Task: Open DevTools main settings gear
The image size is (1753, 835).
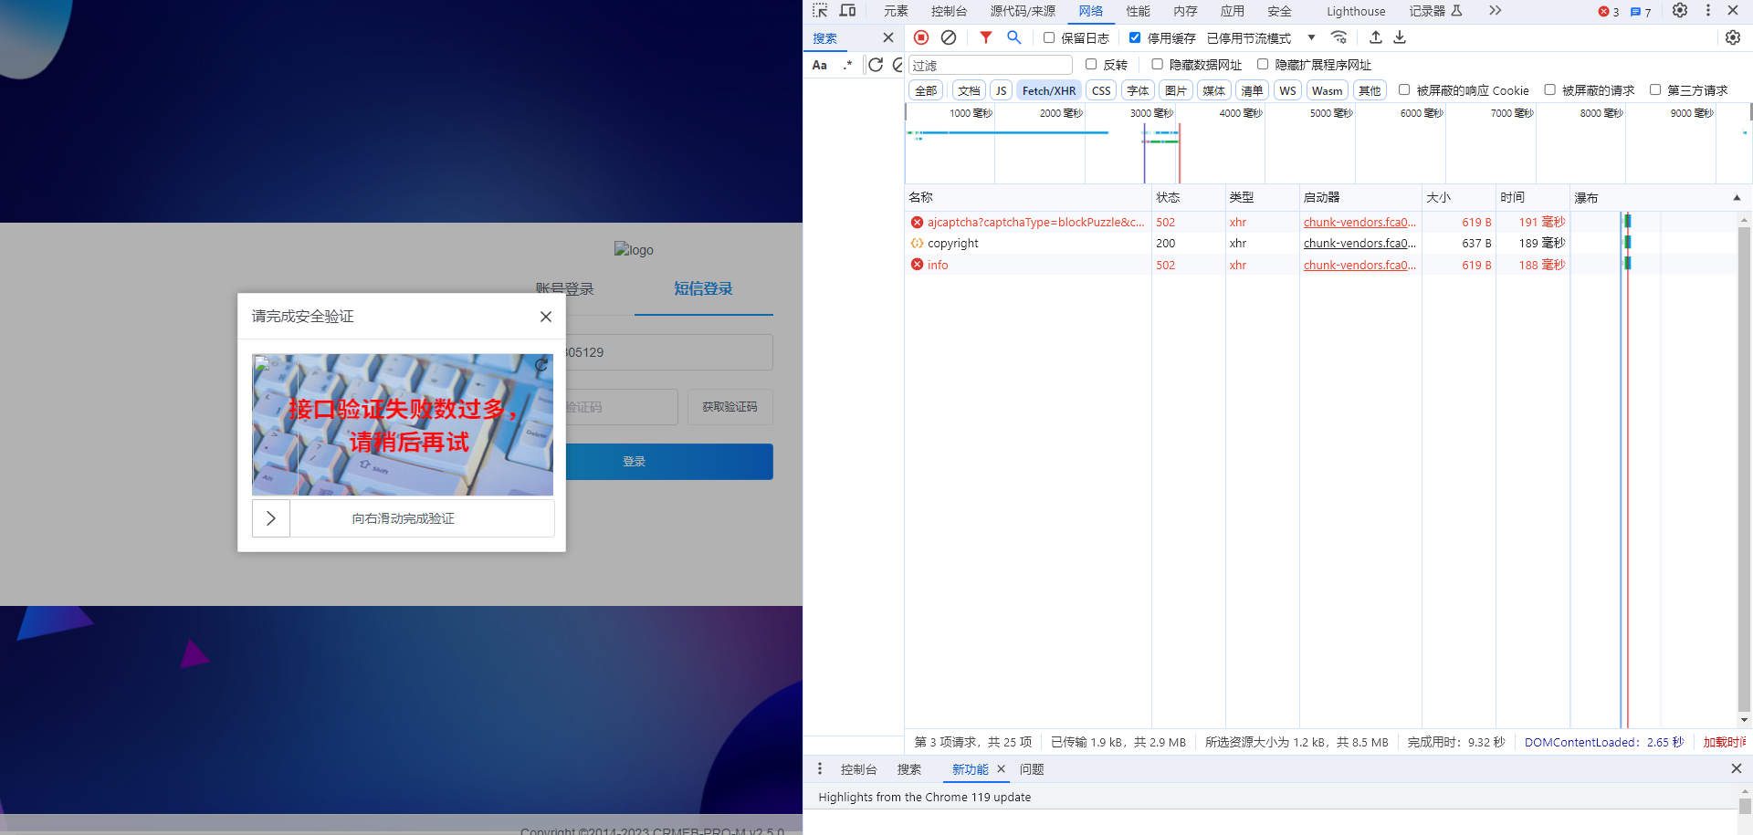Action: [1680, 11]
